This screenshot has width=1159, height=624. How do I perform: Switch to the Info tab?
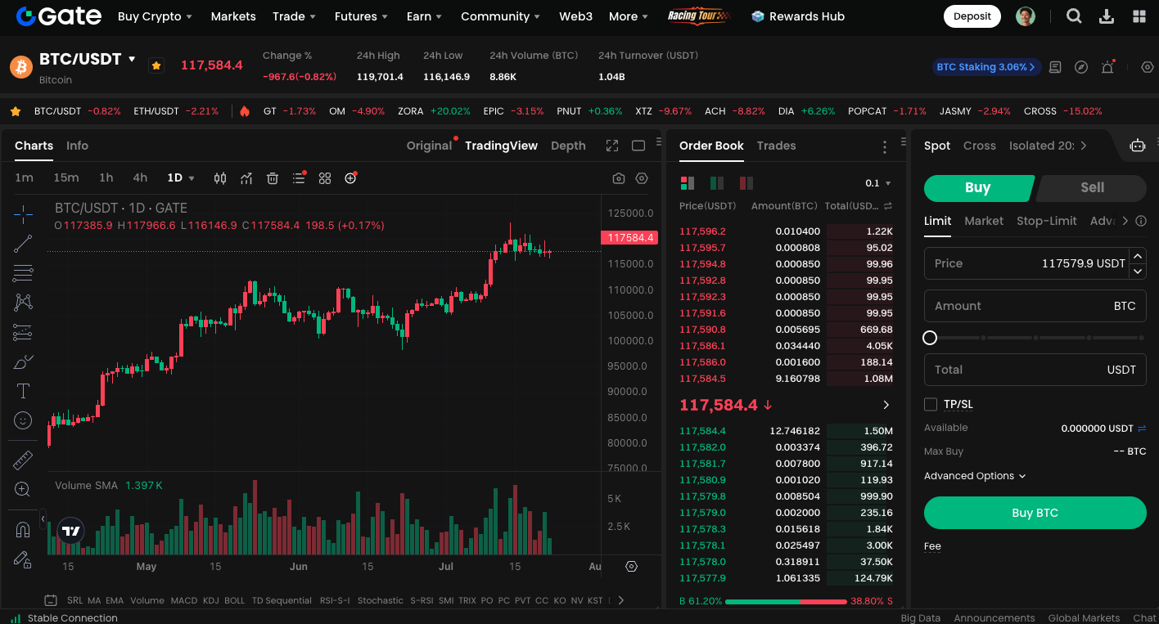[77, 146]
